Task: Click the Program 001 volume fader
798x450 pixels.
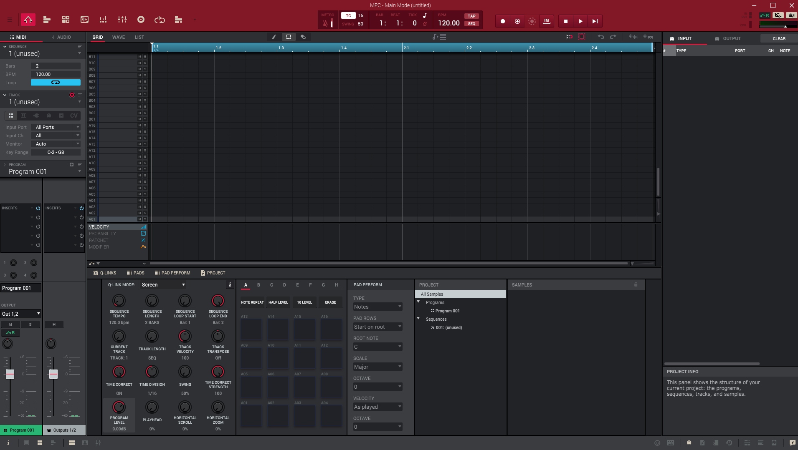Action: 10,374
